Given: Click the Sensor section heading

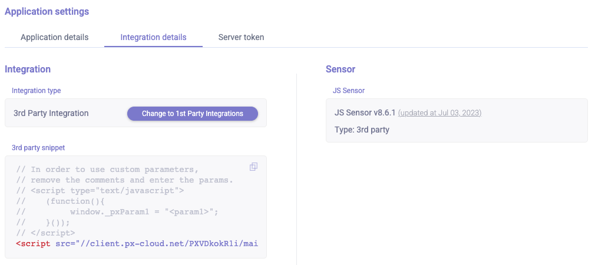Looking at the screenshot, I should 341,69.
